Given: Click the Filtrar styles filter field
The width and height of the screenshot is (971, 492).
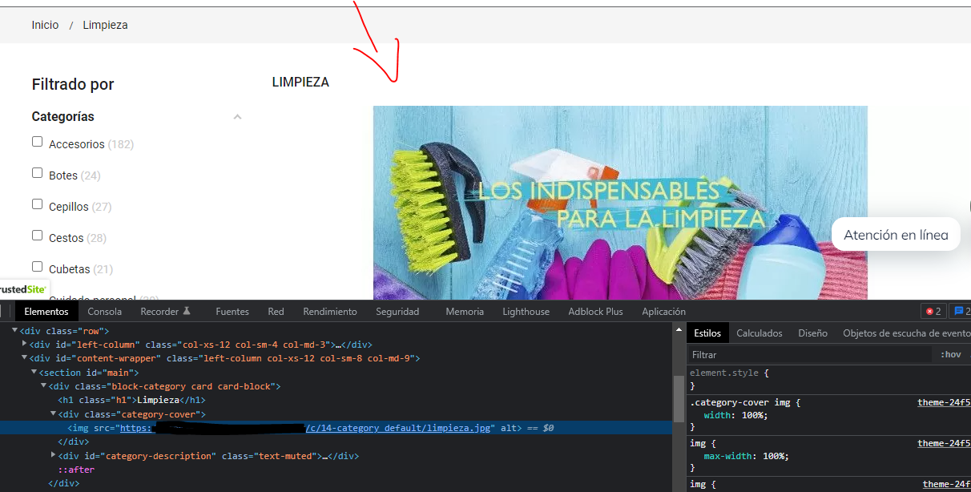Looking at the screenshot, I should coord(809,354).
